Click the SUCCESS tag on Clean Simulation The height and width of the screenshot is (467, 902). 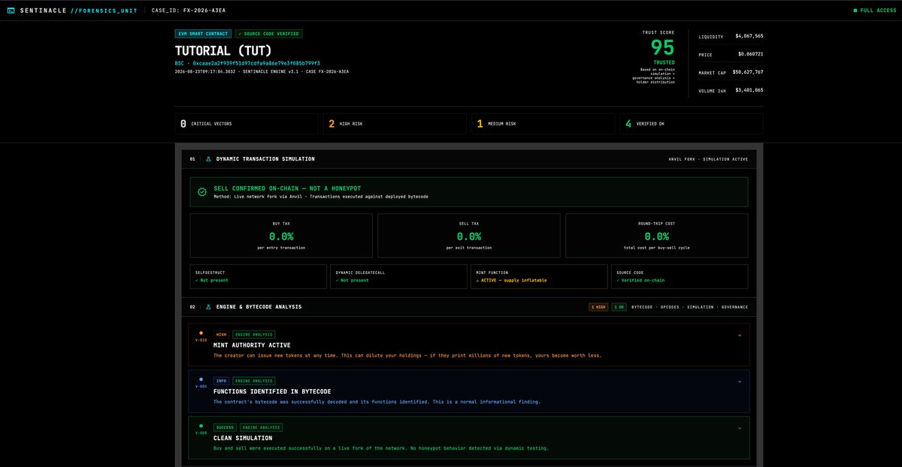tap(225, 428)
